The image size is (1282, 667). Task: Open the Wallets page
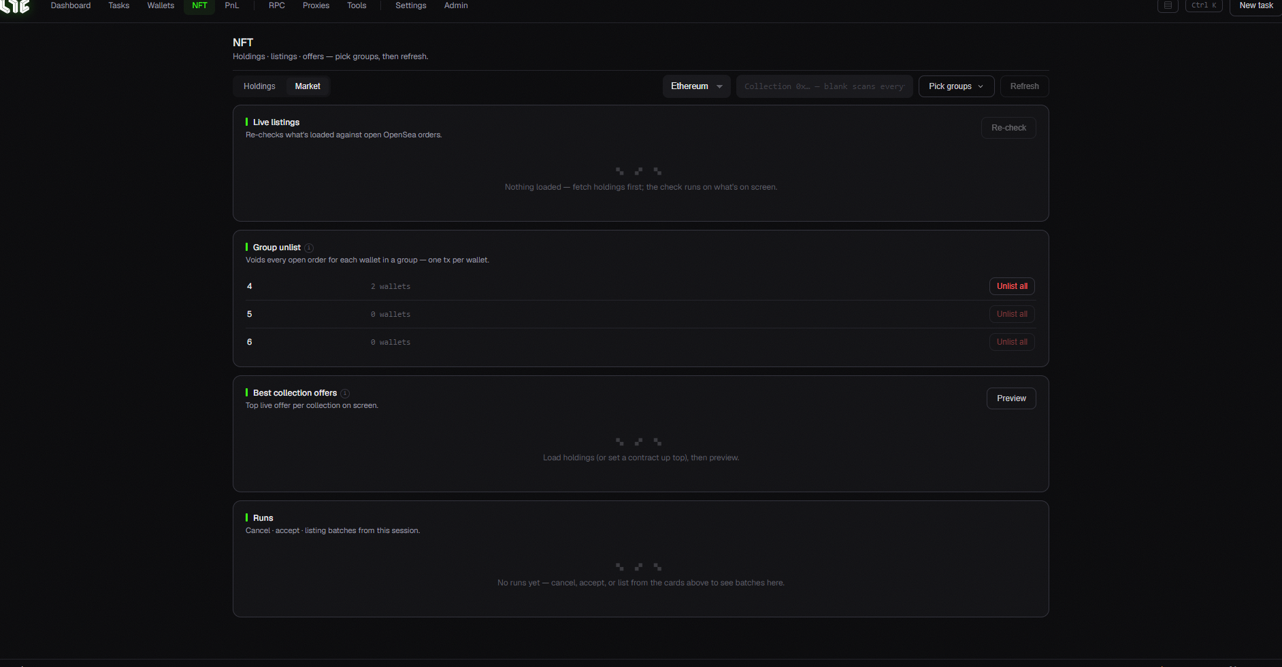(x=161, y=5)
